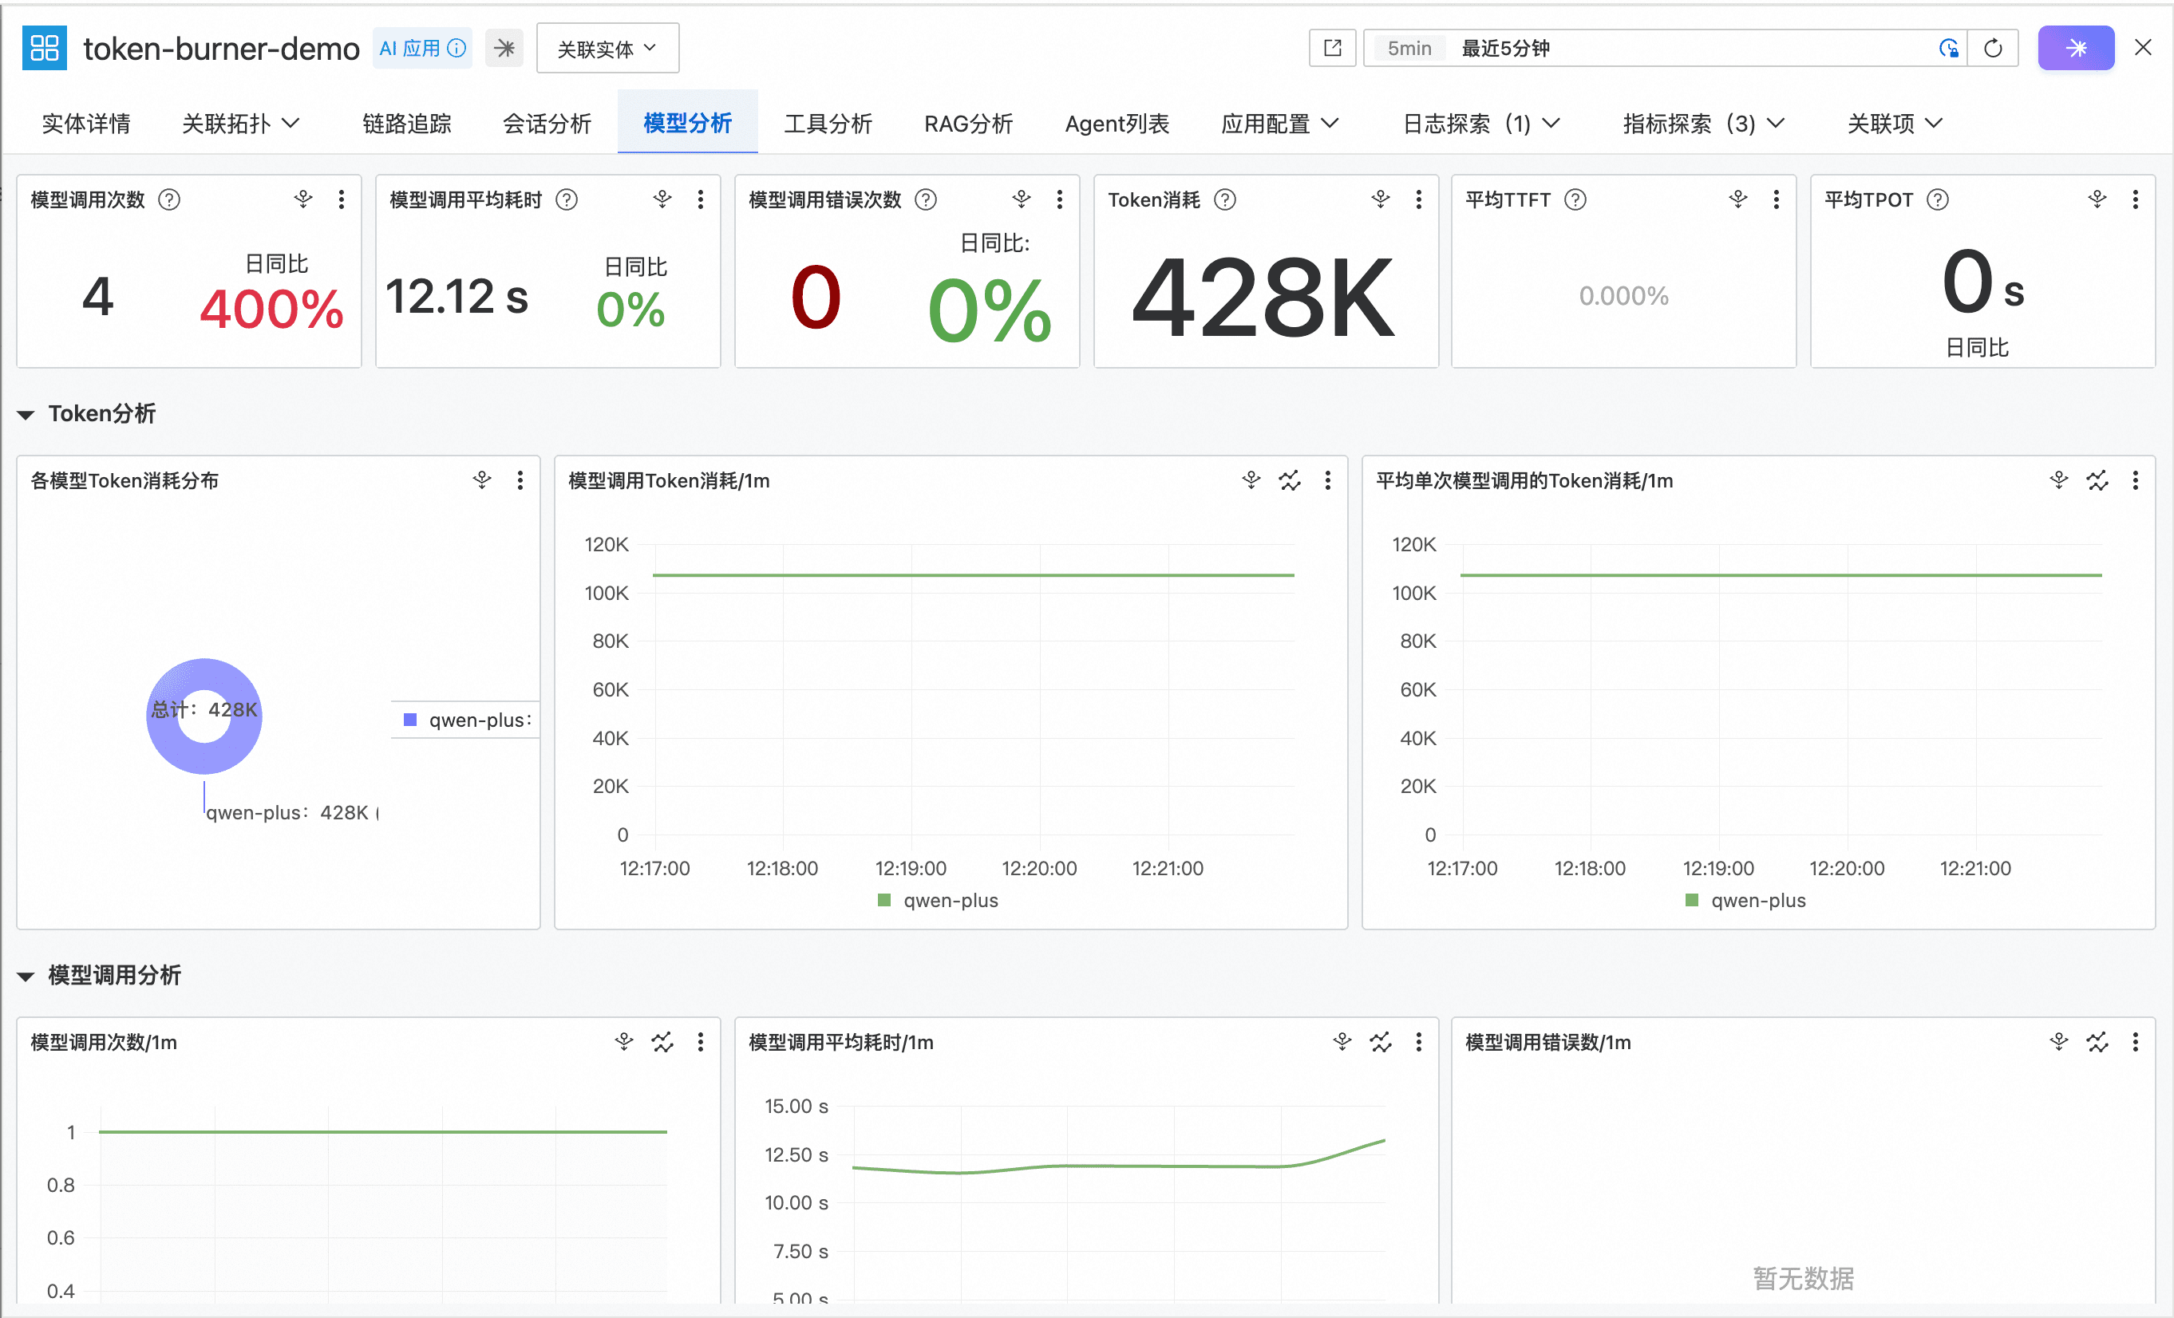The image size is (2174, 1318).
Task: Open the 关联实体 dropdown
Action: click(607, 49)
